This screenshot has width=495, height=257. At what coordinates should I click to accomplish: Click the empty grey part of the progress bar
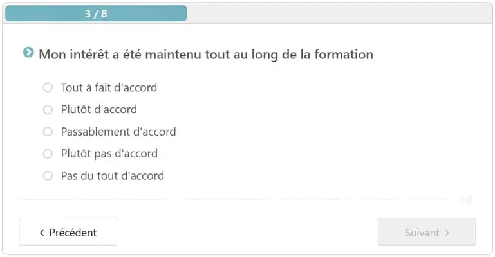click(339, 13)
